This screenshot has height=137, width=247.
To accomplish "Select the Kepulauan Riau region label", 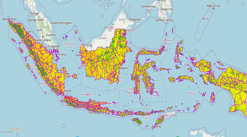I will (x=70, y=45).
